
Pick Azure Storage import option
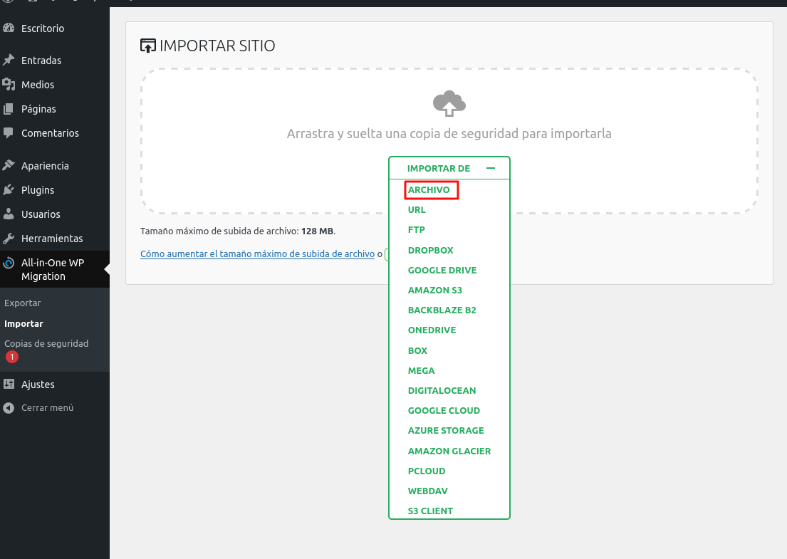(x=446, y=431)
